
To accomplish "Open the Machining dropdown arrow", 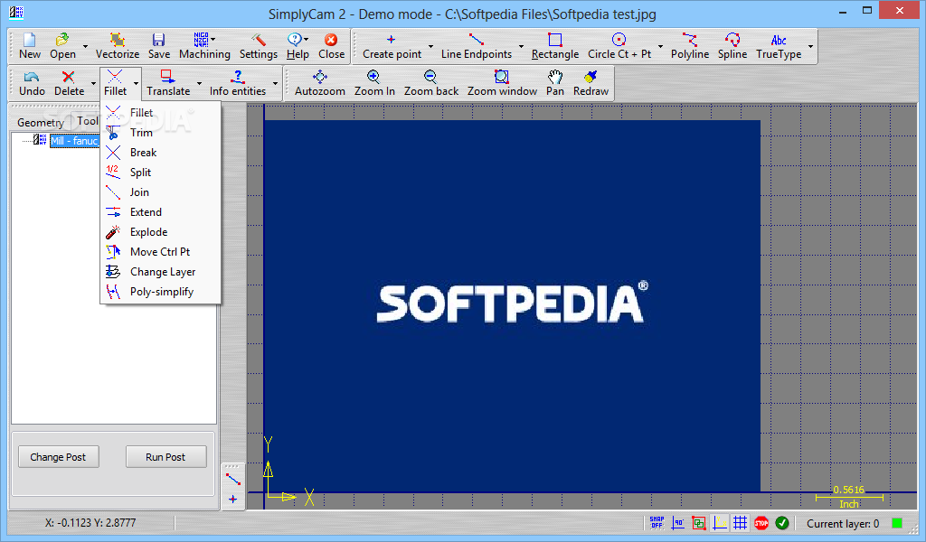I will [213, 40].
